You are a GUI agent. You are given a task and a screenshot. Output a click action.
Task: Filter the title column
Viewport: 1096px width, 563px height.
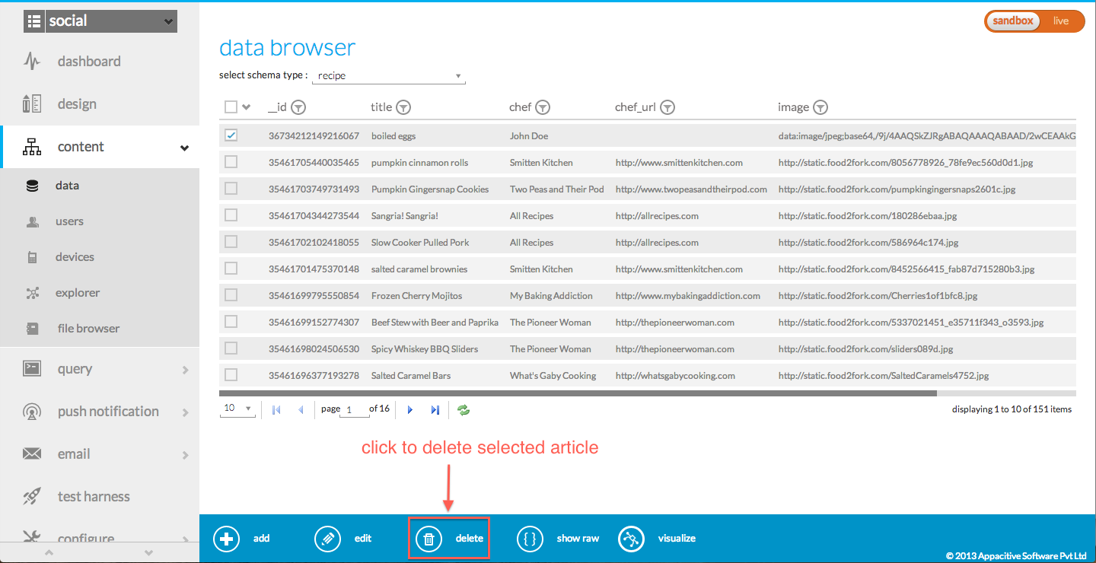point(403,107)
